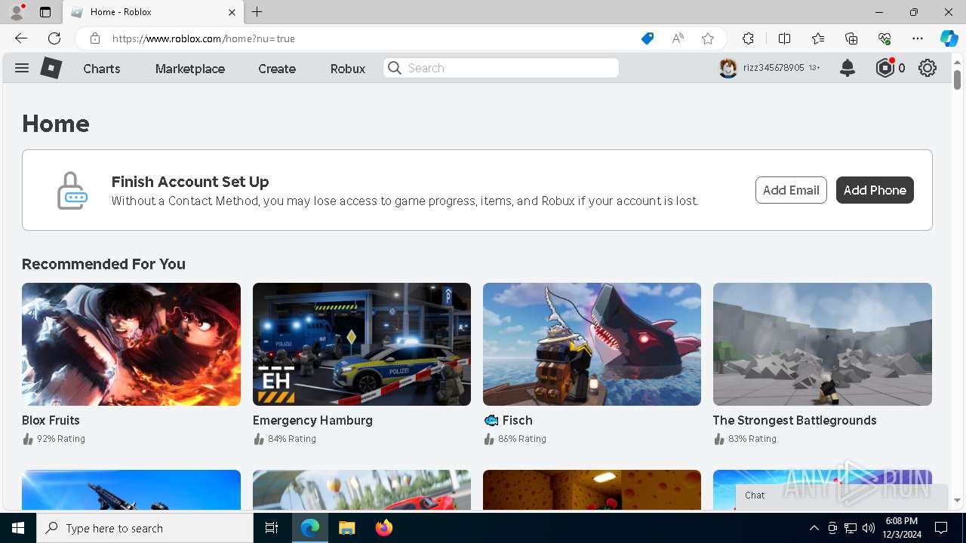Go to the Charts page
The width and height of the screenshot is (966, 543).
coord(102,69)
